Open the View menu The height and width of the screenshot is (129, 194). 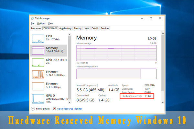pos(51,24)
